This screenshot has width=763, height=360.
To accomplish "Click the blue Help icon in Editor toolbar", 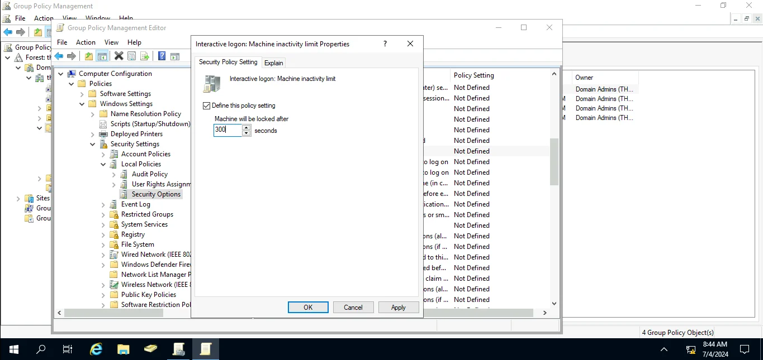I will pyautogui.click(x=162, y=56).
